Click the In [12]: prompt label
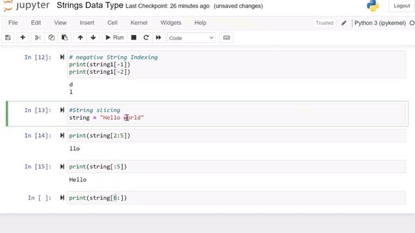The width and height of the screenshot is (415, 233). (x=38, y=58)
